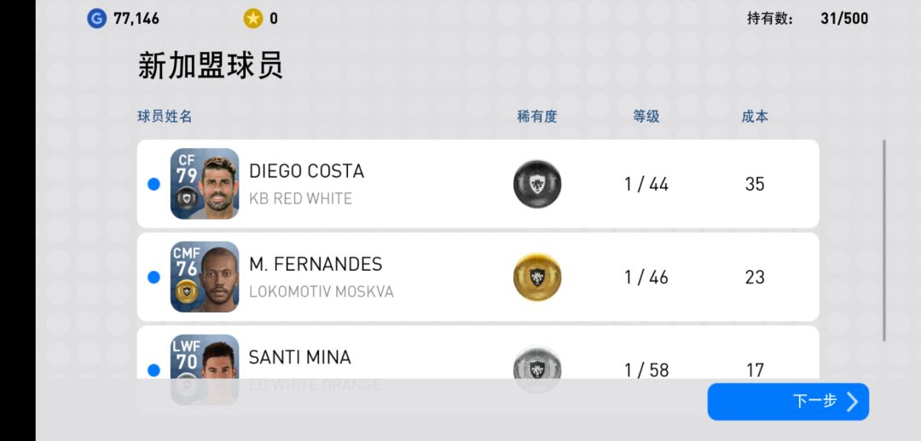Tap Santi Mina's silver ball rarity icon

pyautogui.click(x=537, y=369)
